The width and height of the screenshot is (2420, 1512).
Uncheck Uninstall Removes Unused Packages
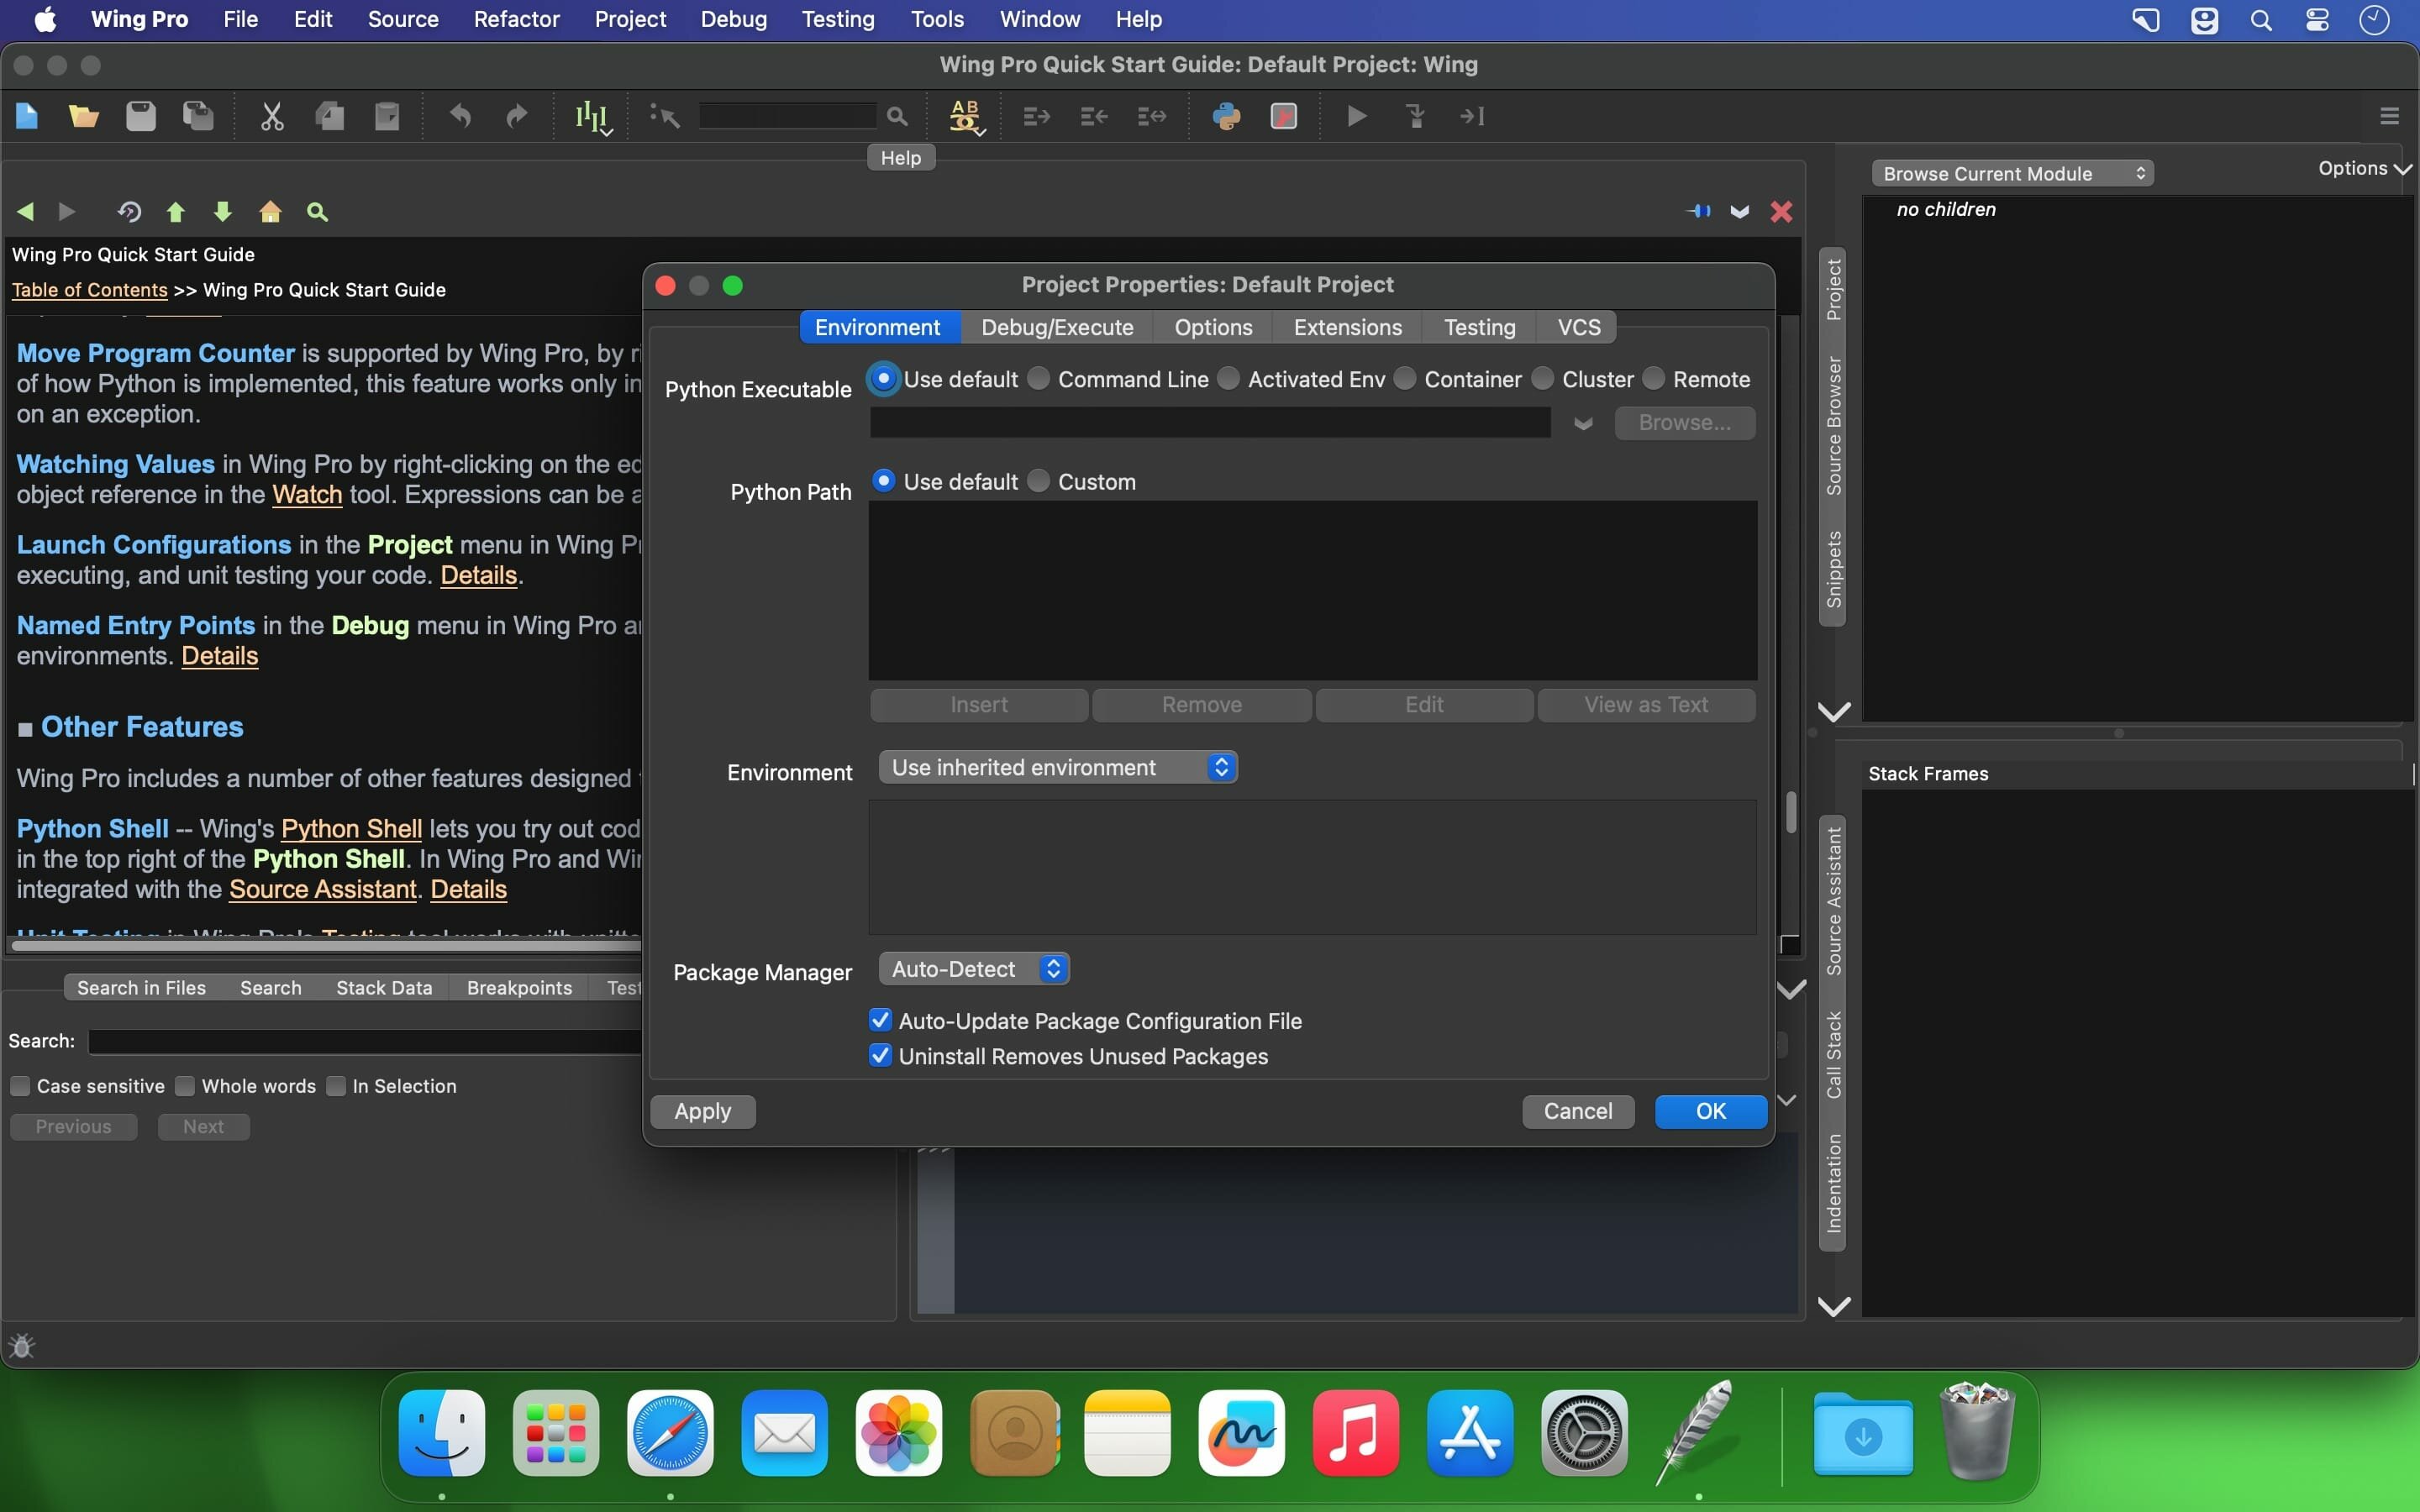[880, 1055]
